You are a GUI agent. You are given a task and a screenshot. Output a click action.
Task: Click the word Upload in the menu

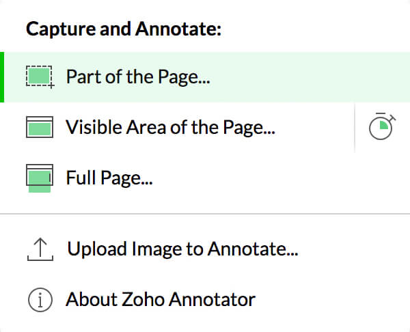[x=98, y=249]
